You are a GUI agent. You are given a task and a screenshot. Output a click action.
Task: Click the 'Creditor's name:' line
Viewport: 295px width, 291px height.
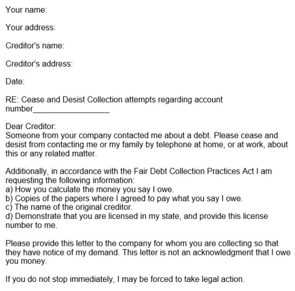35,46
